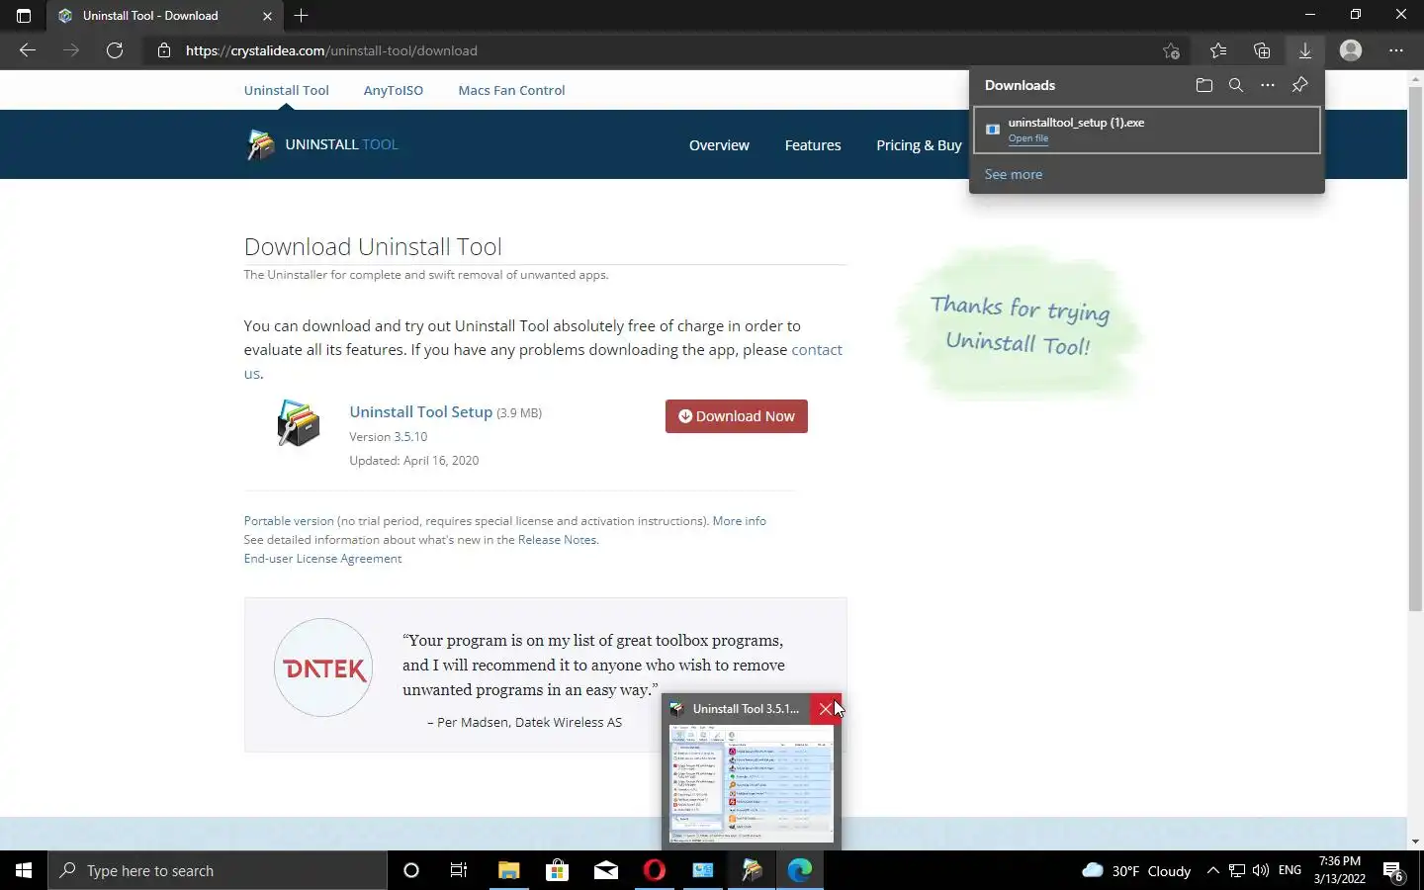Click the browser address bar URL
This screenshot has height=890, width=1424.
coord(331,50)
